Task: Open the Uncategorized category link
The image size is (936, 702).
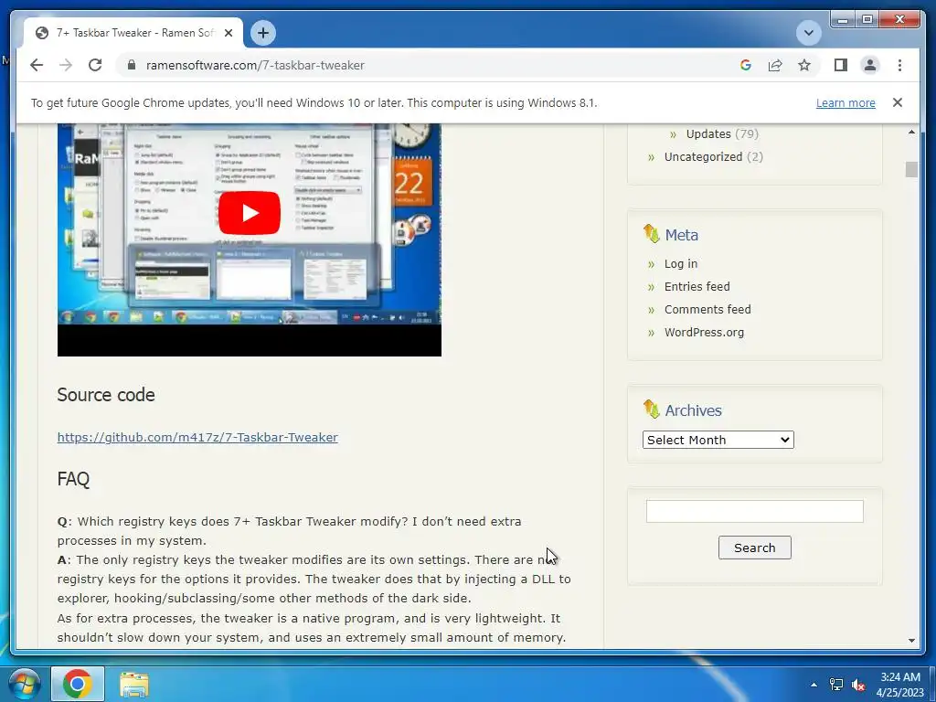Action: [x=703, y=156]
